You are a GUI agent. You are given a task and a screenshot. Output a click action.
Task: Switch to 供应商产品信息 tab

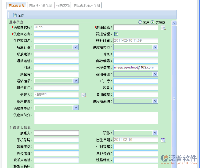tap(40, 5)
